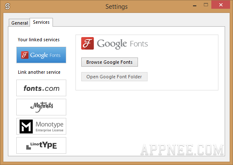The image size is (233, 165).
Task: Maximize the Settings window
Action: pyautogui.click(x=206, y=5)
